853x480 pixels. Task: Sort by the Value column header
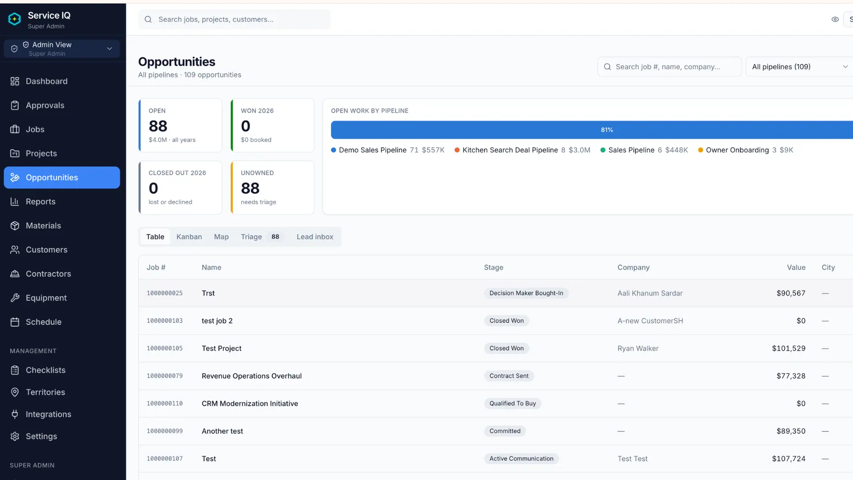click(x=796, y=268)
